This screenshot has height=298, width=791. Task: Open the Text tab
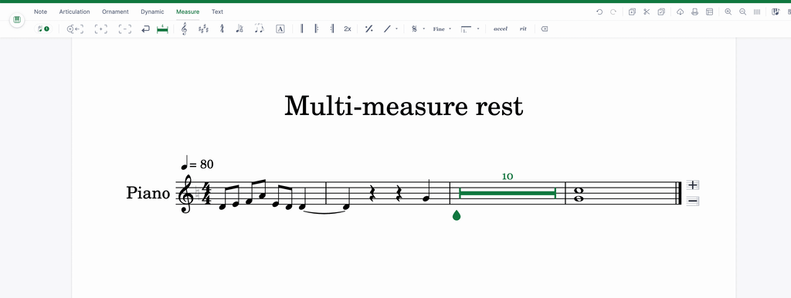[x=217, y=12]
